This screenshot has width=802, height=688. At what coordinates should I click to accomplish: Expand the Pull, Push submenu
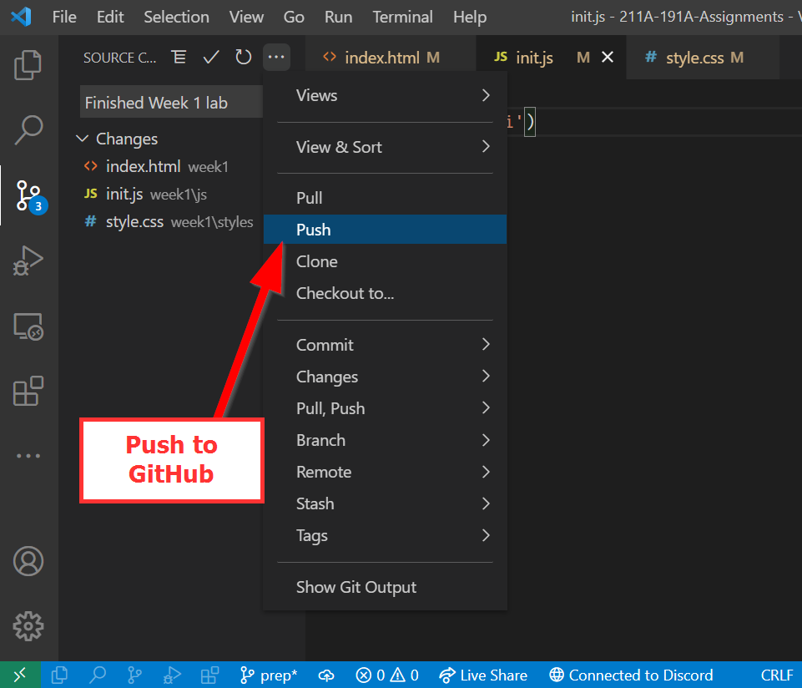click(x=392, y=408)
